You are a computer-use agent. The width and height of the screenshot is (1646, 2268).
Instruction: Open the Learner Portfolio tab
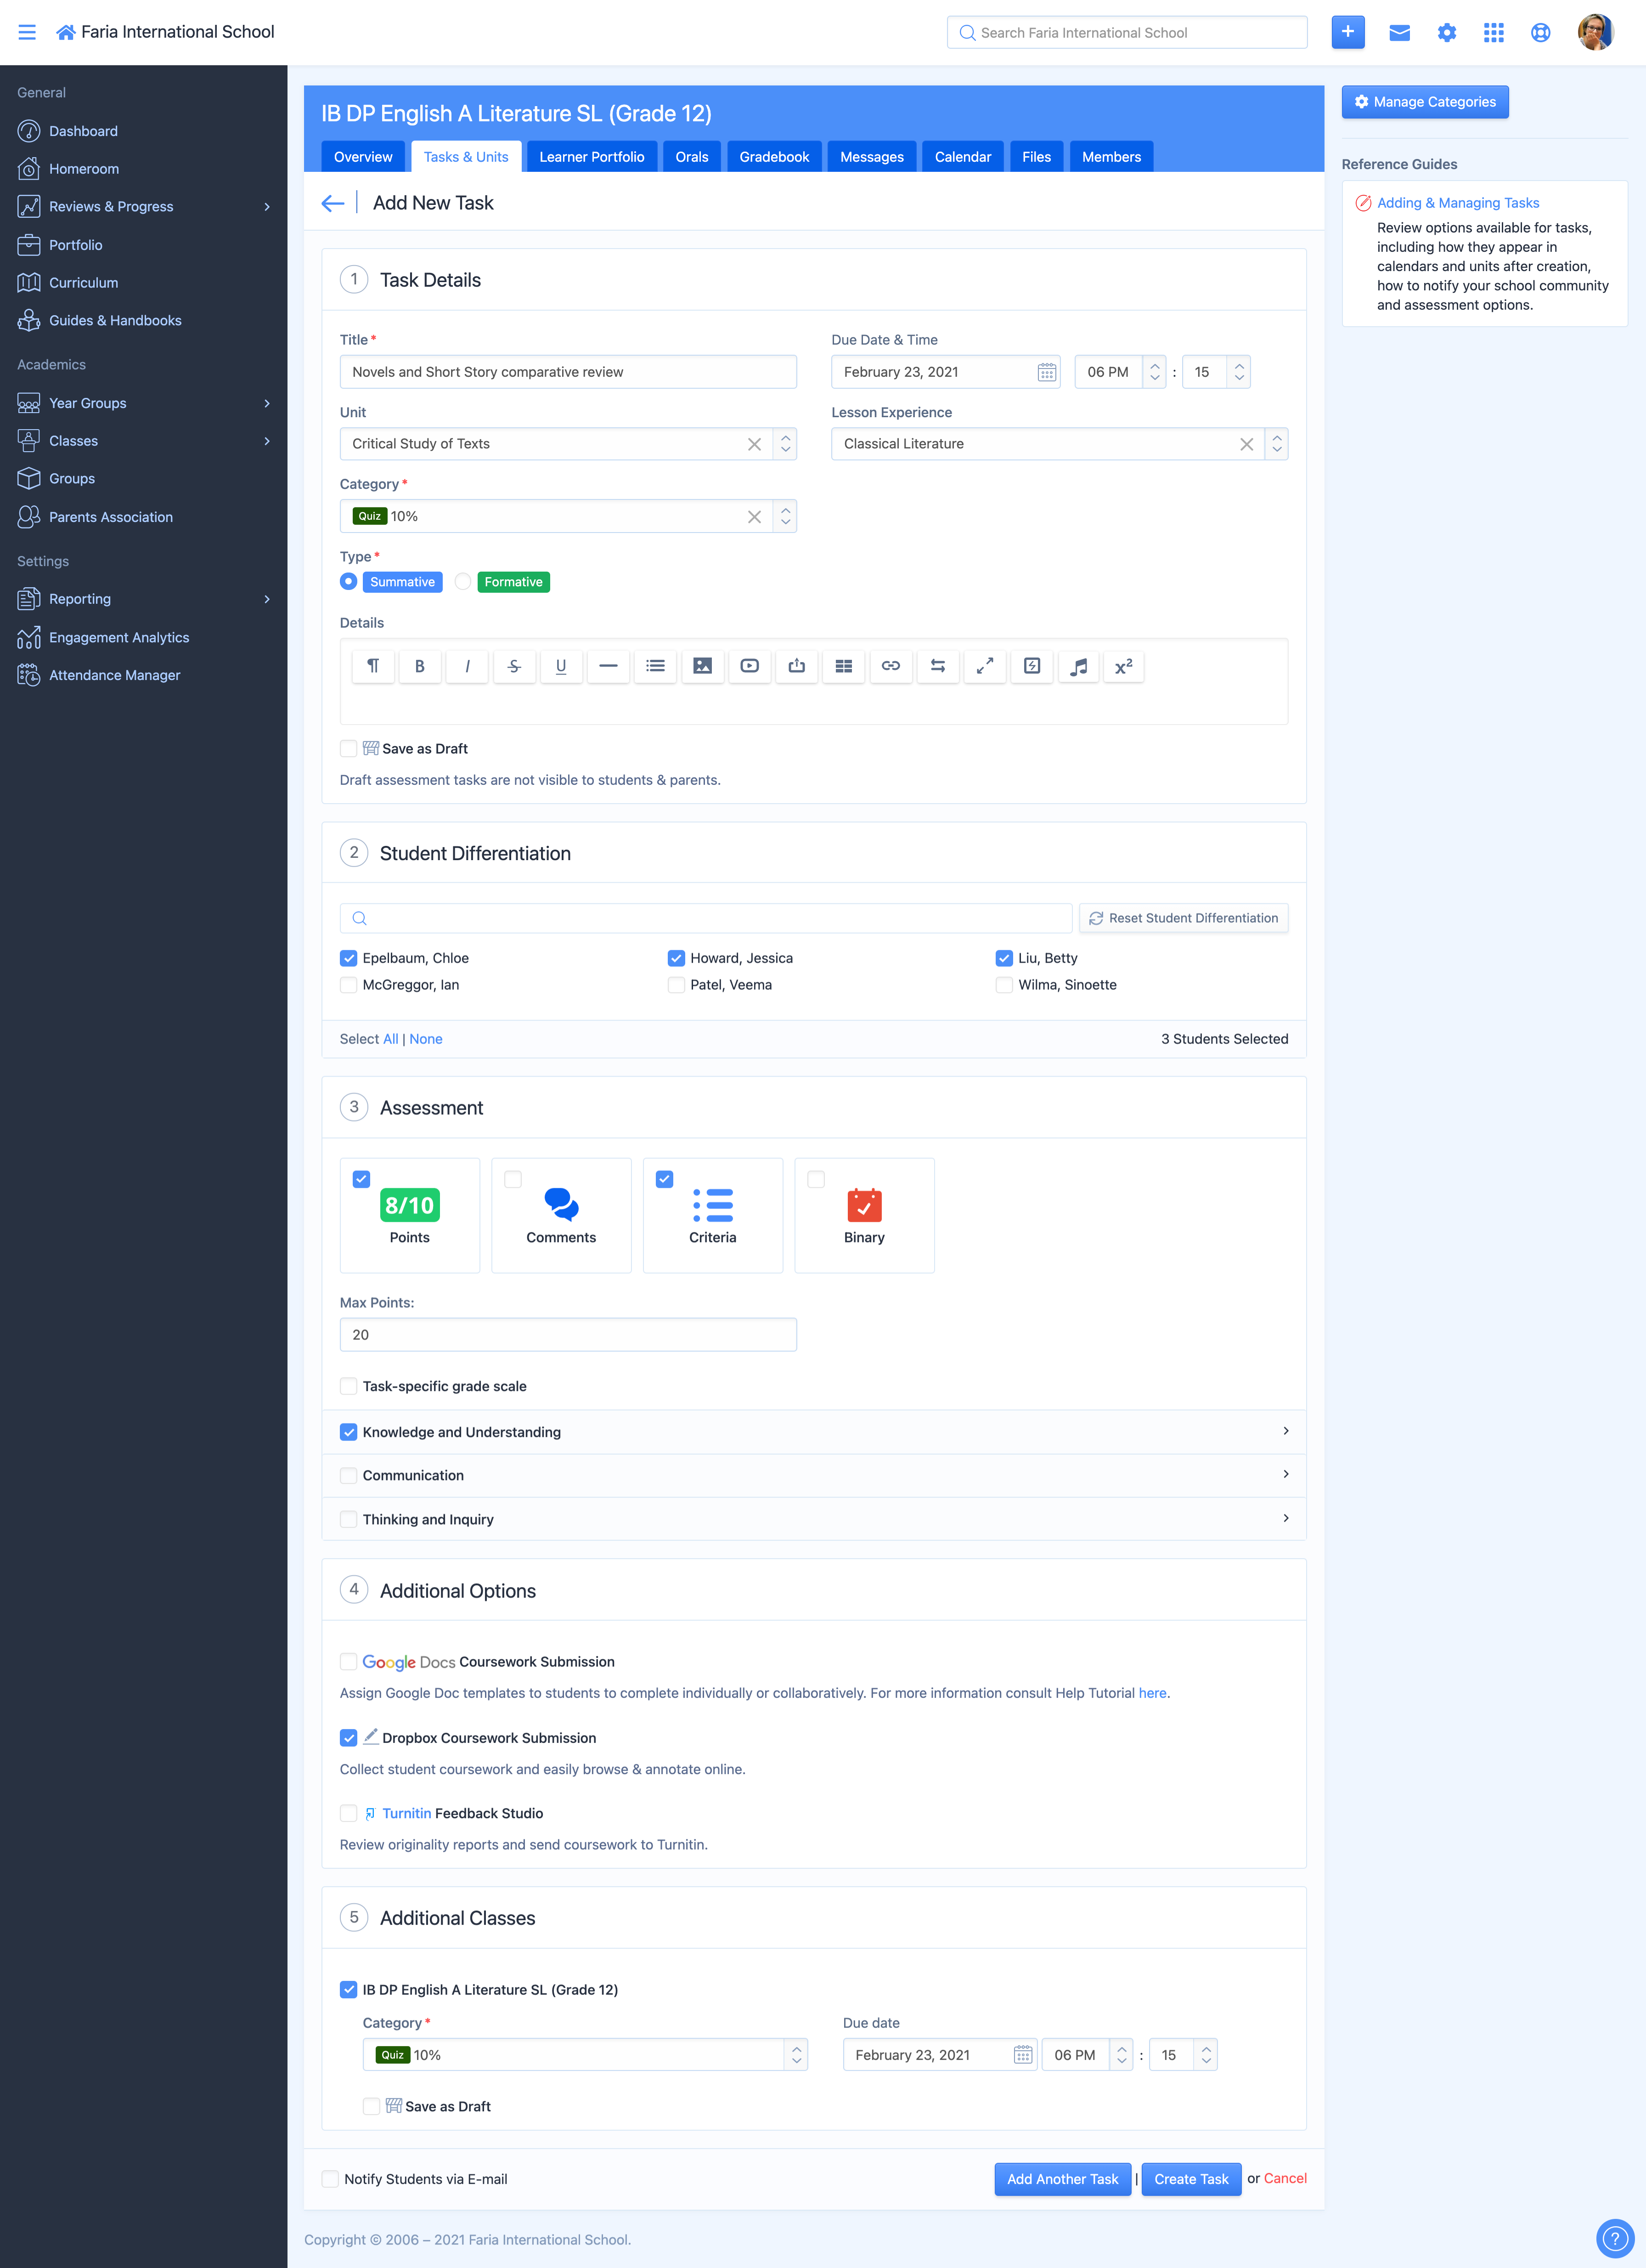[x=592, y=157]
